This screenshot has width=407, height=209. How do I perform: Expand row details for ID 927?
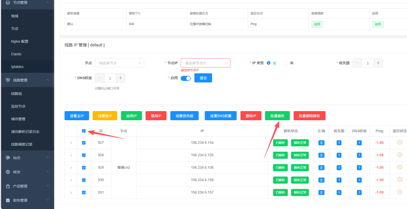click(x=71, y=143)
